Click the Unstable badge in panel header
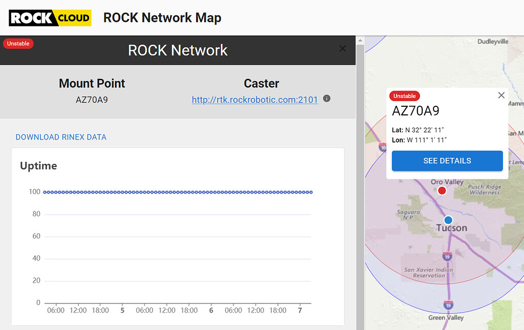Image resolution: width=524 pixels, height=330 pixels. pos(18,44)
